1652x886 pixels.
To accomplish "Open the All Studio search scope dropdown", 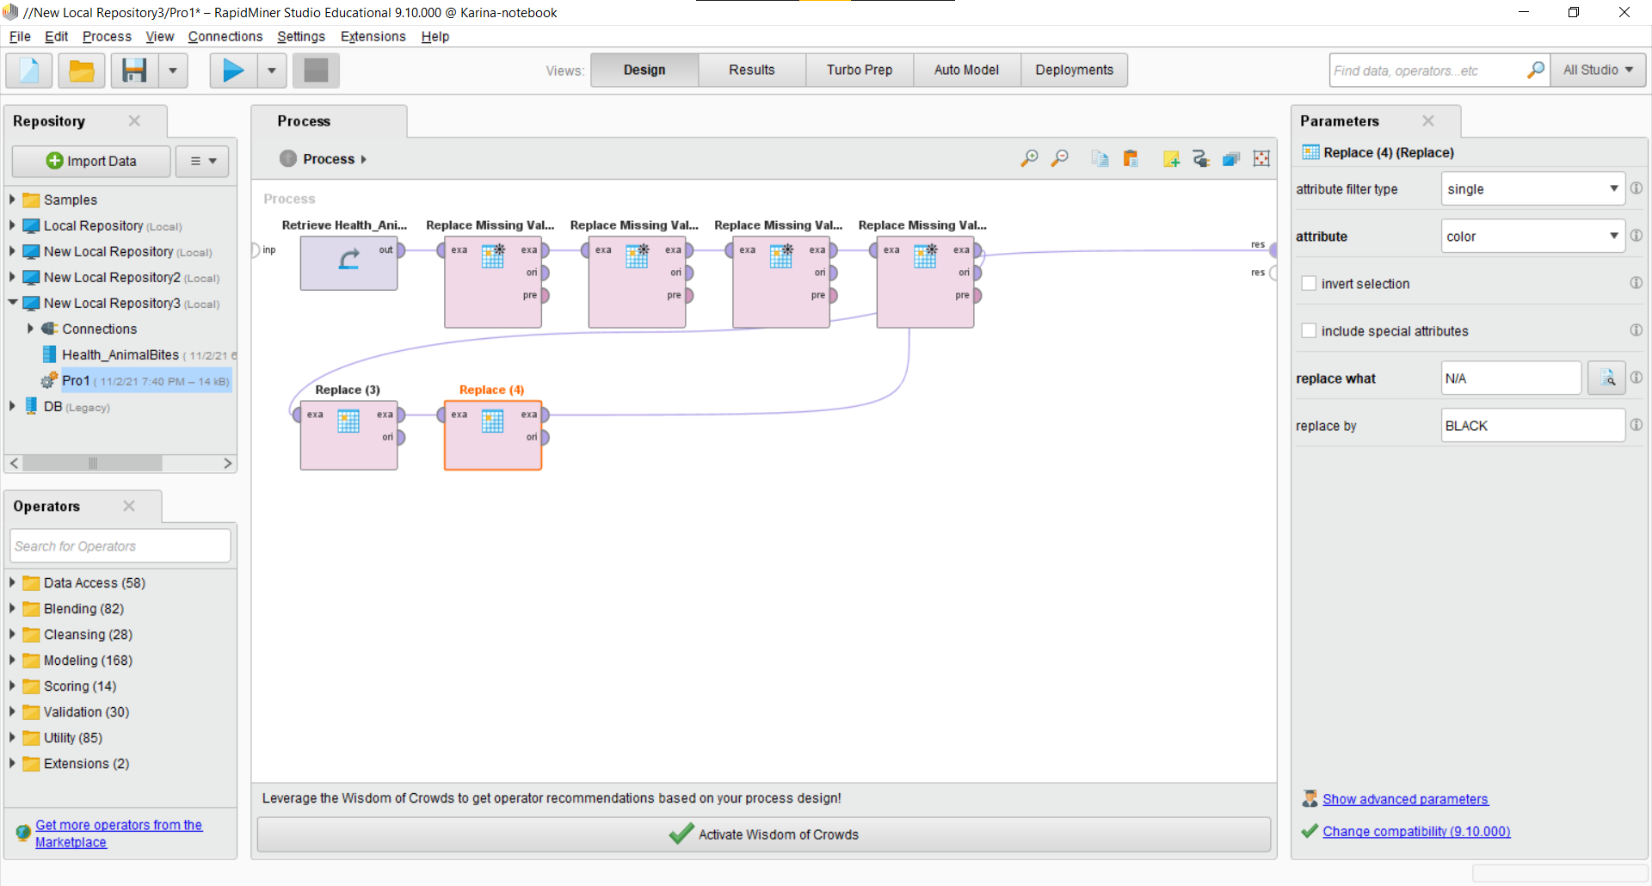I will coord(1598,71).
